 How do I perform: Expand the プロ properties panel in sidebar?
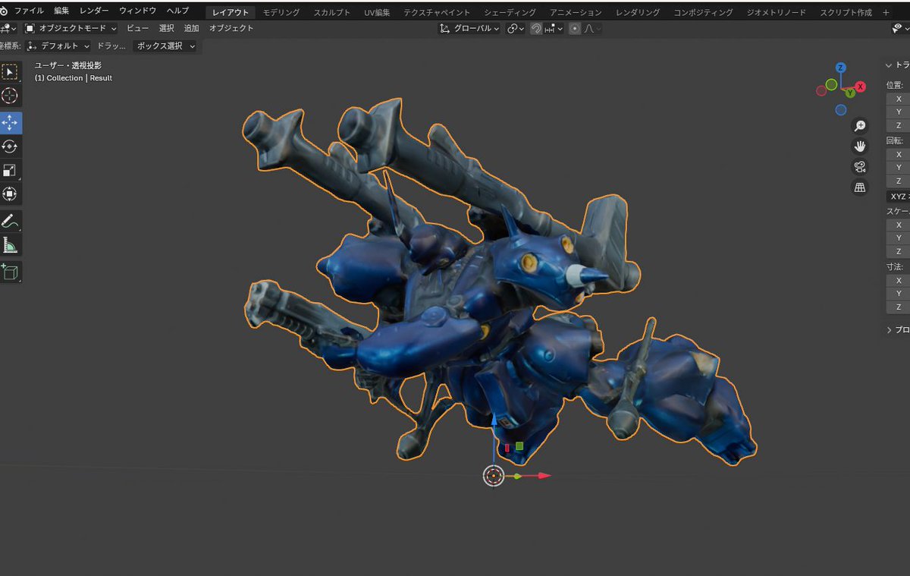pyautogui.click(x=890, y=330)
